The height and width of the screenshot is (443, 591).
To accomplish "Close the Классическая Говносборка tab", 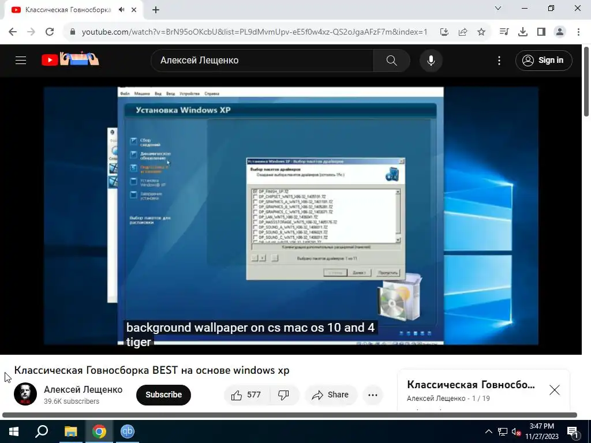I will coord(134,10).
